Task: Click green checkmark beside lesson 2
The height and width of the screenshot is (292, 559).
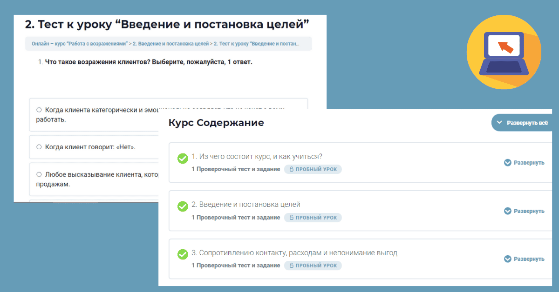Action: tap(183, 206)
